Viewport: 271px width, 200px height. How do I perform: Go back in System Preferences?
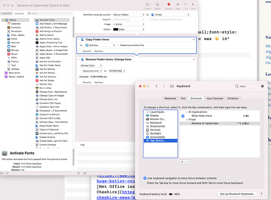click(157, 86)
